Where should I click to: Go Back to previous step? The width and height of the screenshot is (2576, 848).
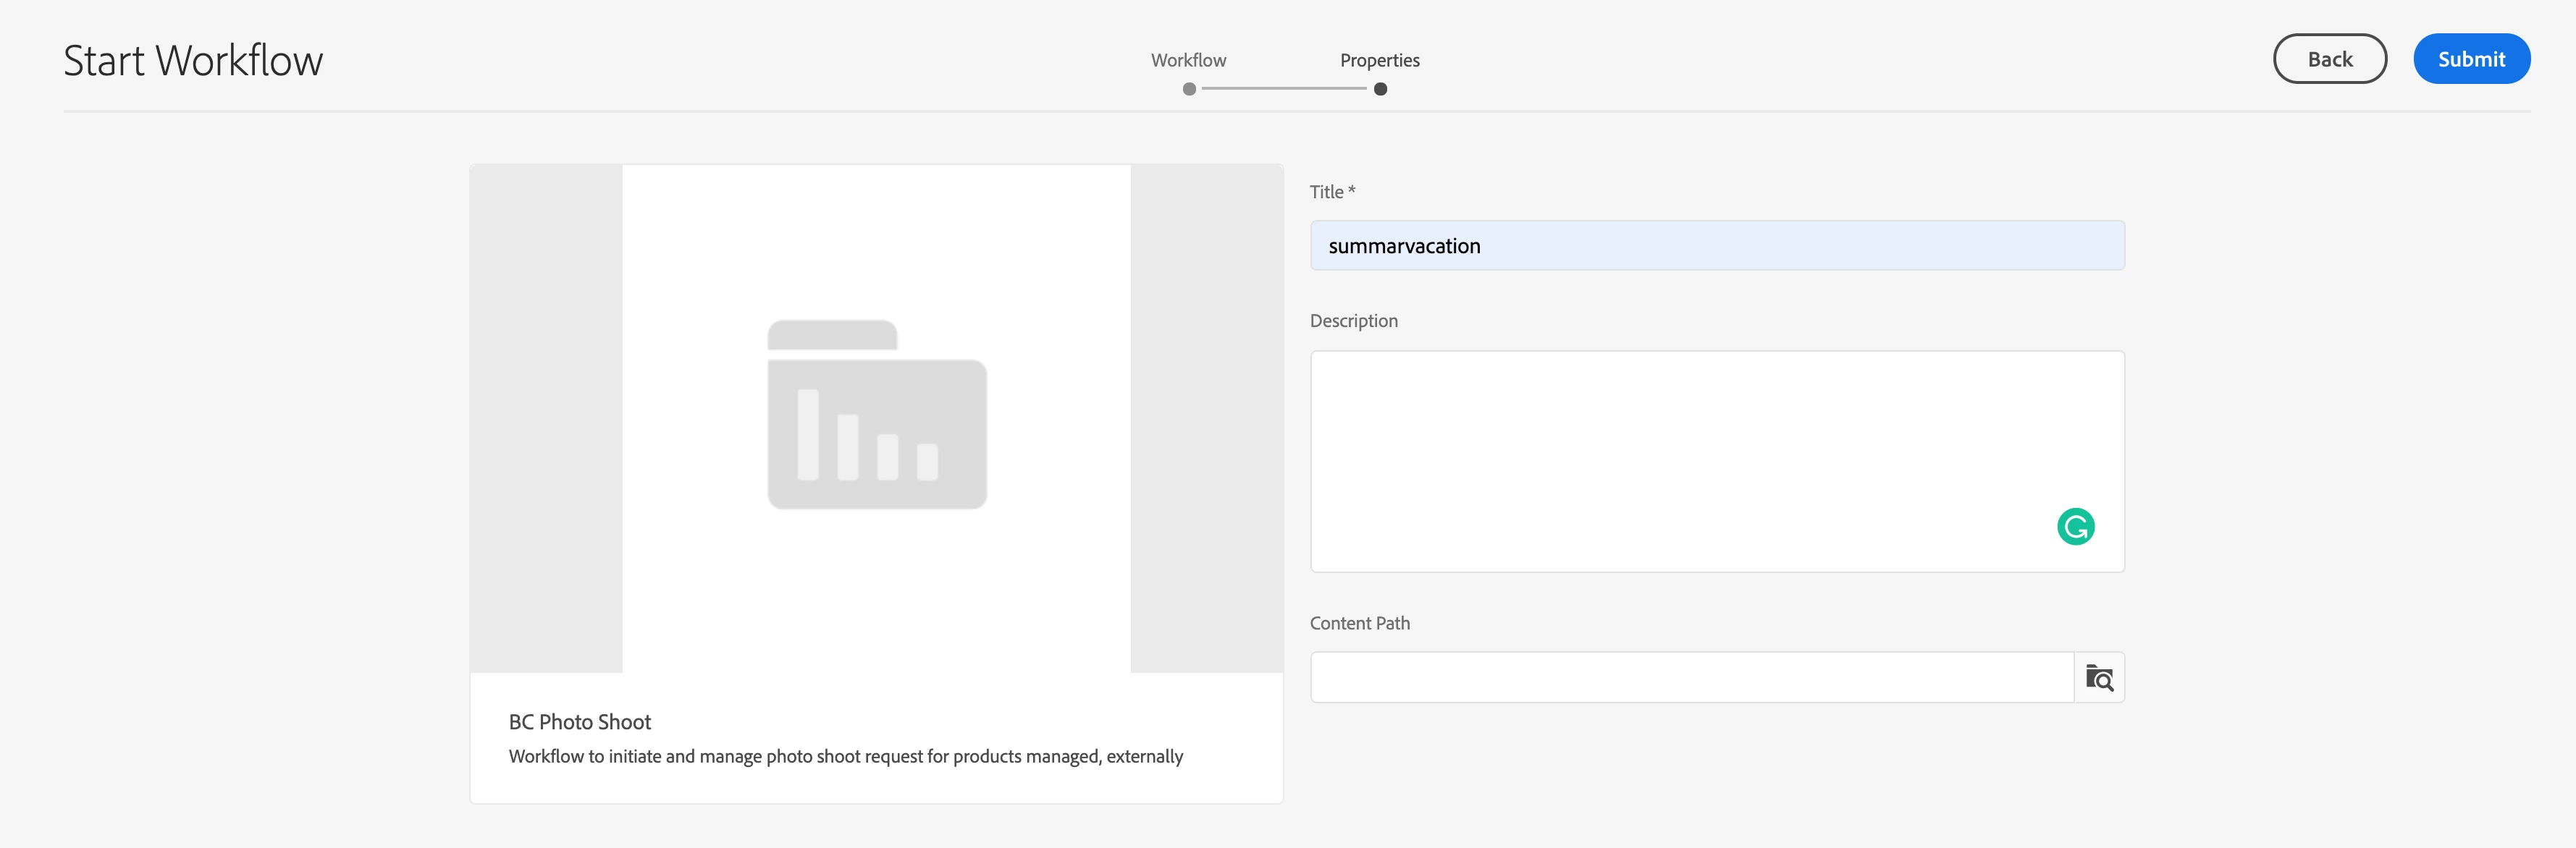2329,59
